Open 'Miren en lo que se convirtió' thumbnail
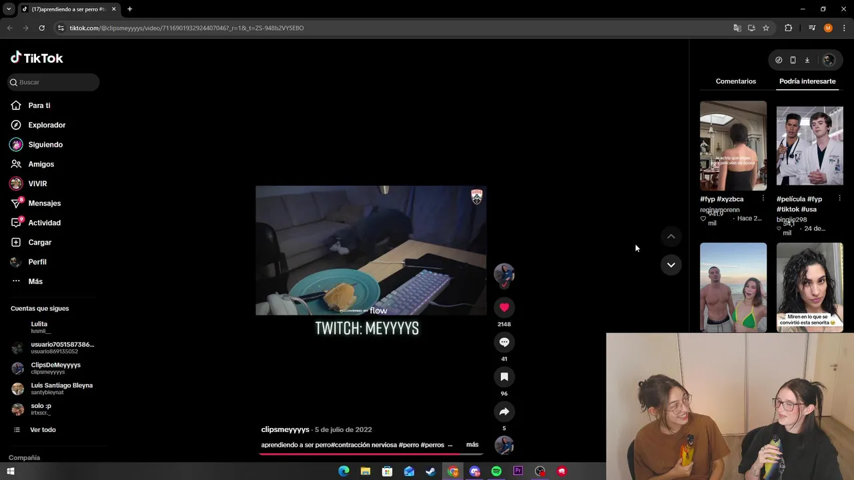This screenshot has height=480, width=854. coord(810,287)
